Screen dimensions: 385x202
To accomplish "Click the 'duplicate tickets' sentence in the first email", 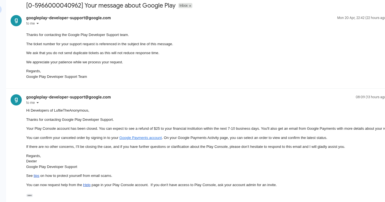I will click(93, 53).
